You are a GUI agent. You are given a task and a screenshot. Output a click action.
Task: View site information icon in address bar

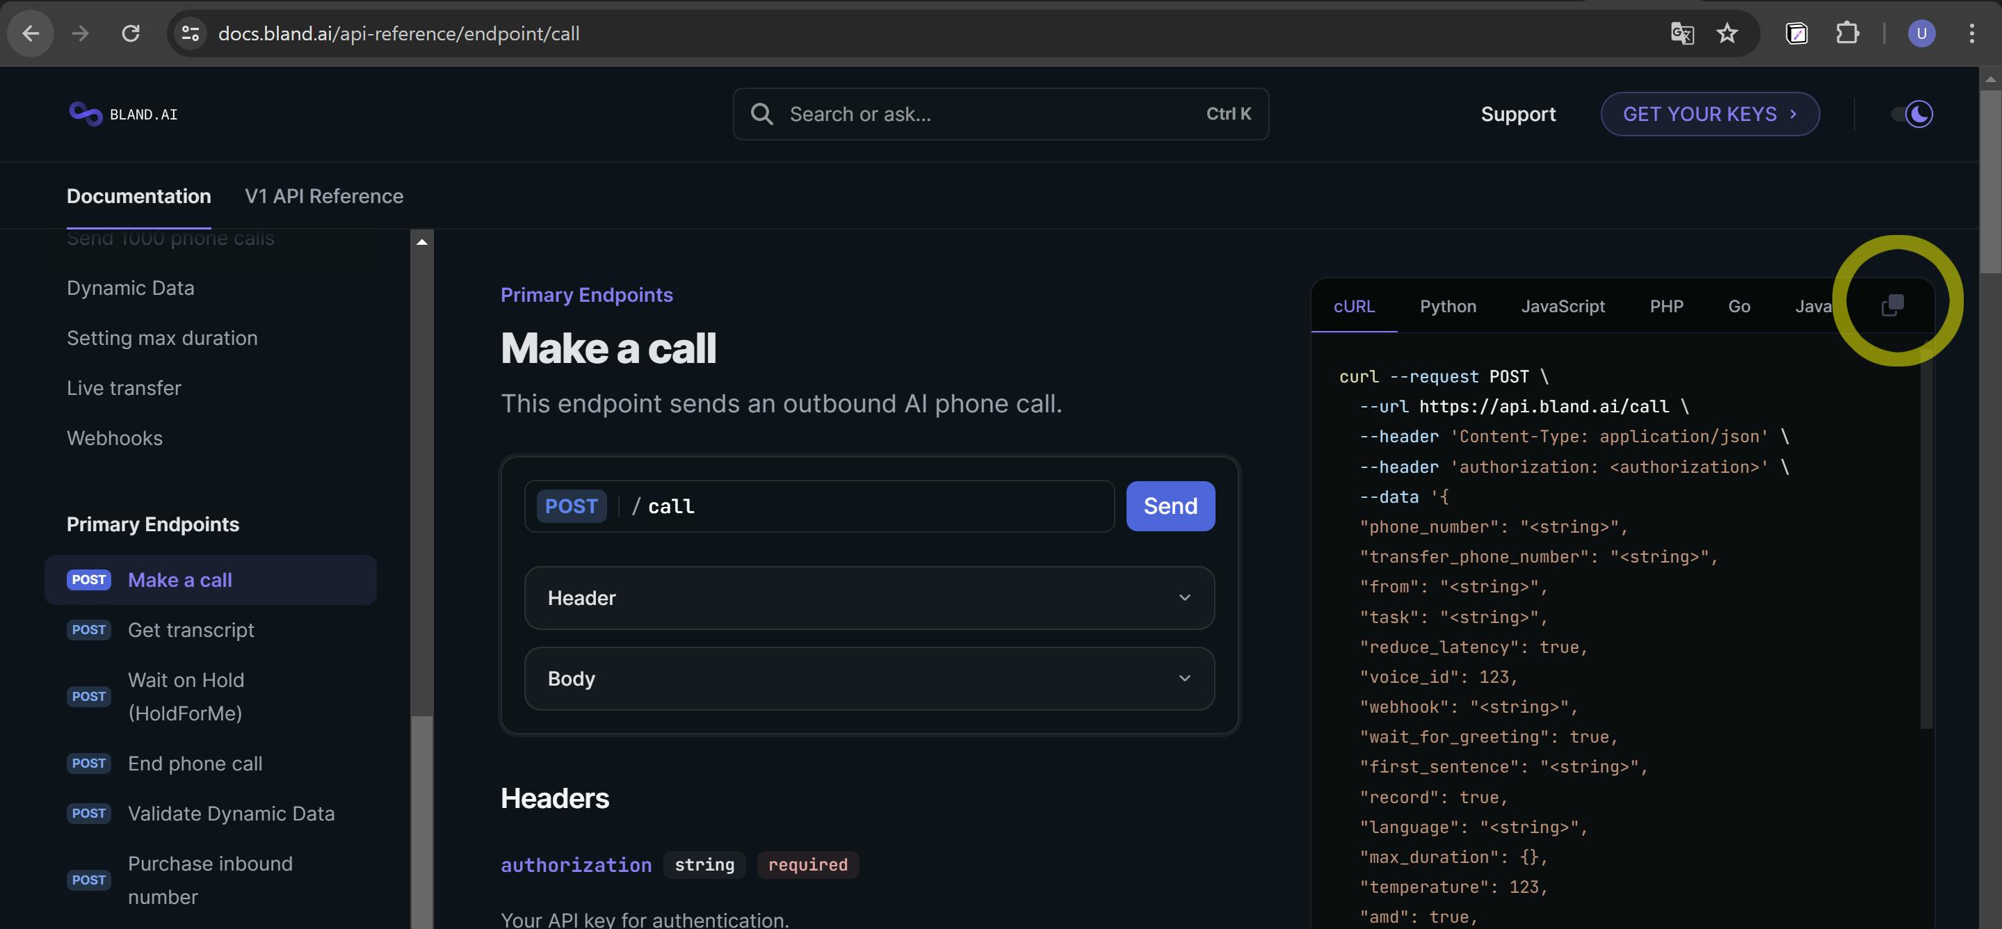(191, 33)
